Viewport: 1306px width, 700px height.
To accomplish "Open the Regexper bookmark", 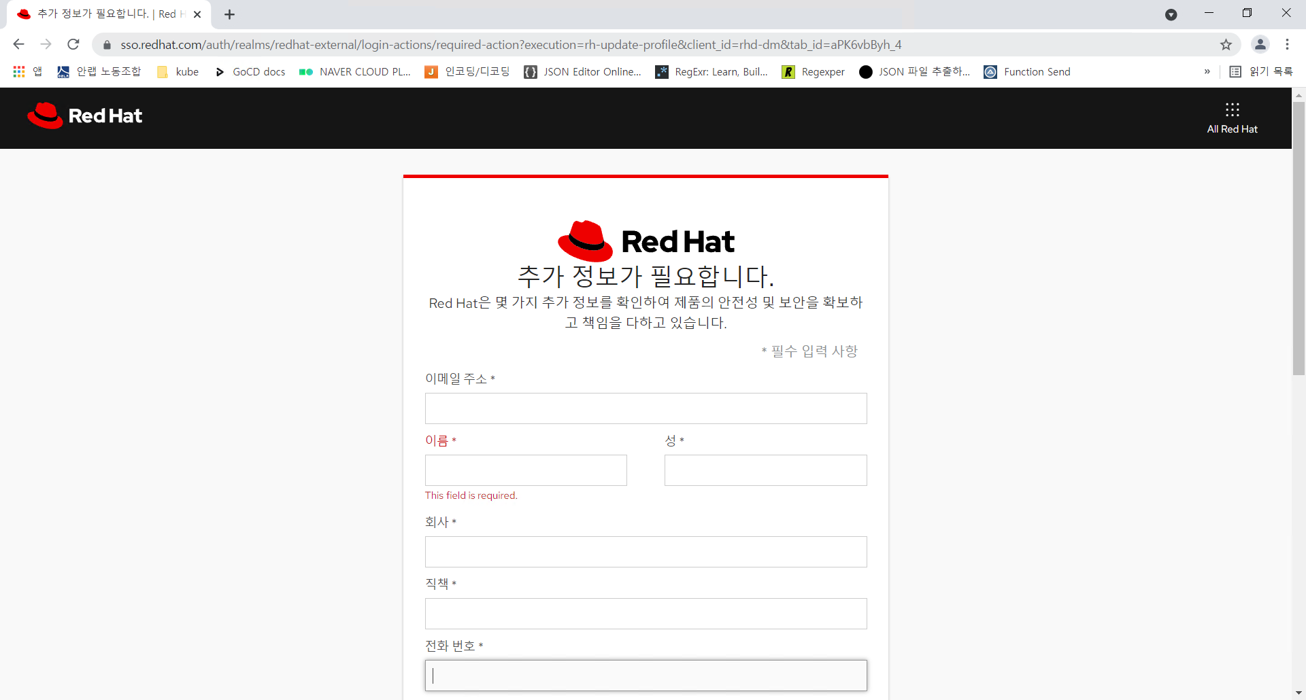I will 814,71.
